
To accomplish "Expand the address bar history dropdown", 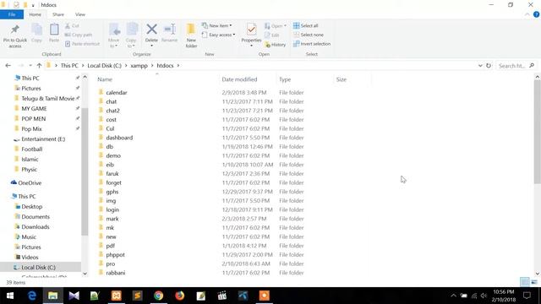I will pos(480,66).
